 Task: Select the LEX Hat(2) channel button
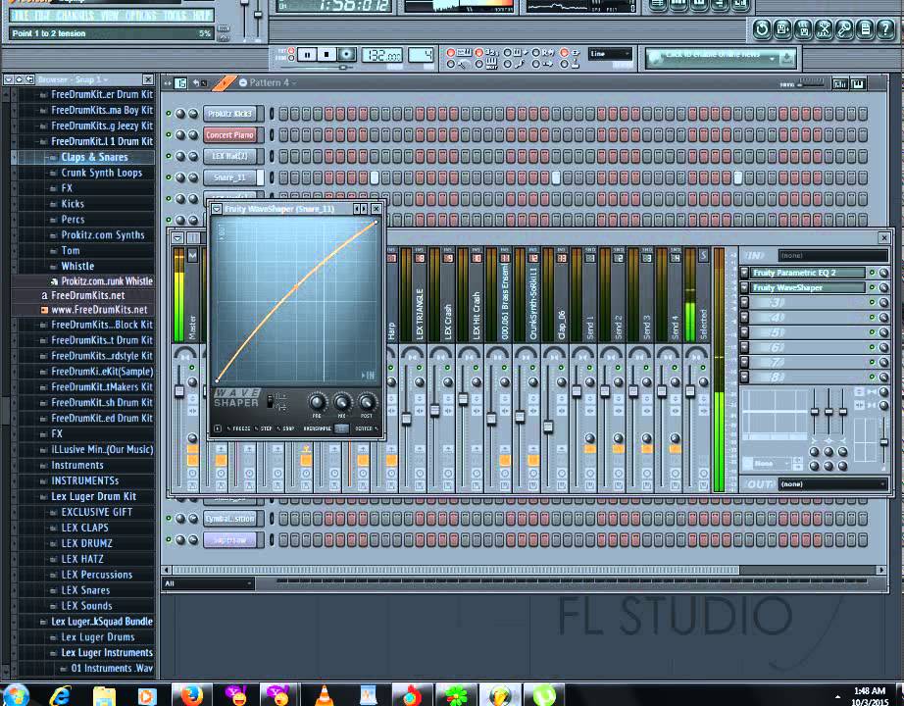230,156
